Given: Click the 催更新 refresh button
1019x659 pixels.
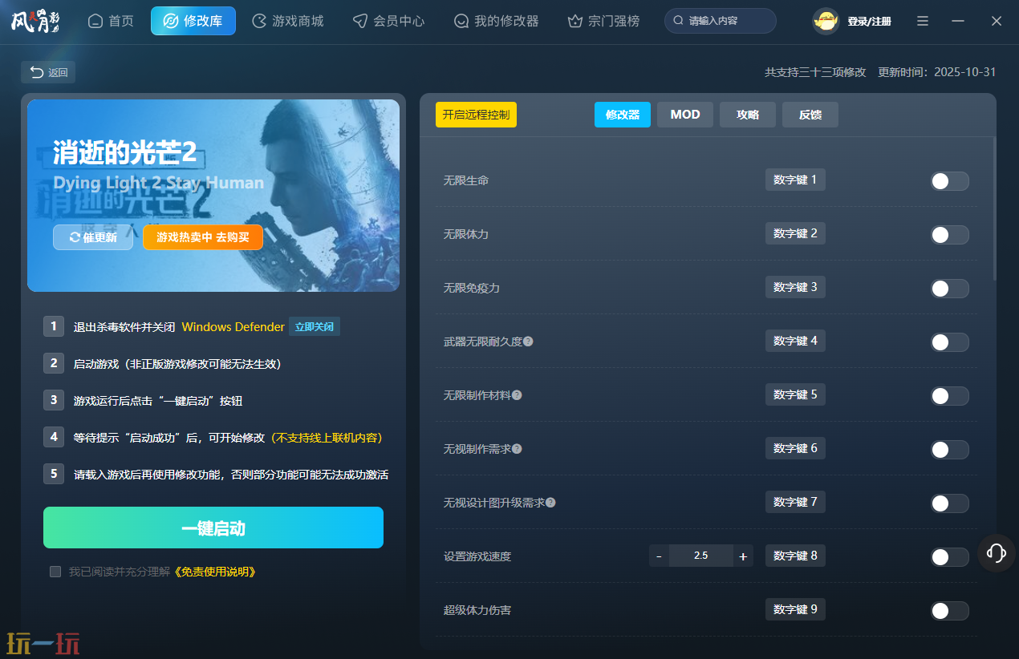Looking at the screenshot, I should pos(93,237).
